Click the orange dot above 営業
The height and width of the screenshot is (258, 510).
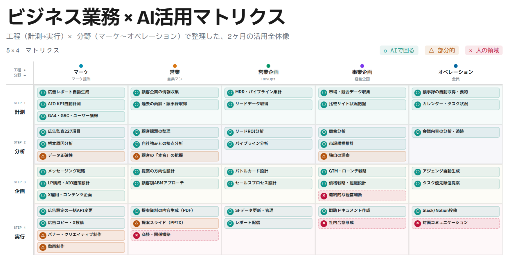[175, 66]
